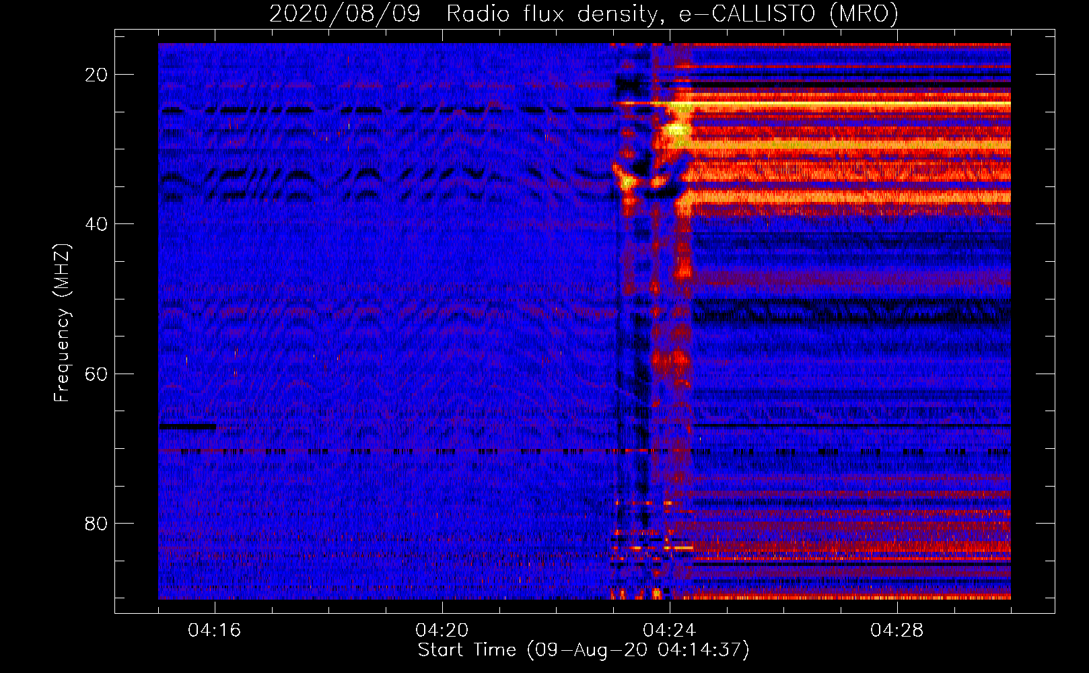Click the '80' frequency tick label
Image resolution: width=1089 pixels, height=673 pixels.
(96, 523)
